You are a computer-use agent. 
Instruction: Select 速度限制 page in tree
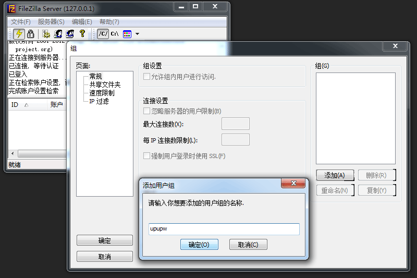pyautogui.click(x=102, y=93)
